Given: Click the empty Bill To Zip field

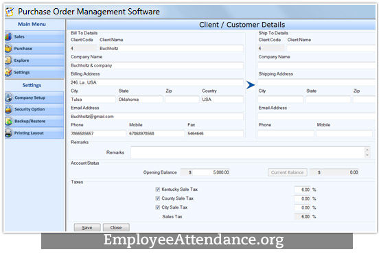Looking at the screenshot, I should point(182,100).
